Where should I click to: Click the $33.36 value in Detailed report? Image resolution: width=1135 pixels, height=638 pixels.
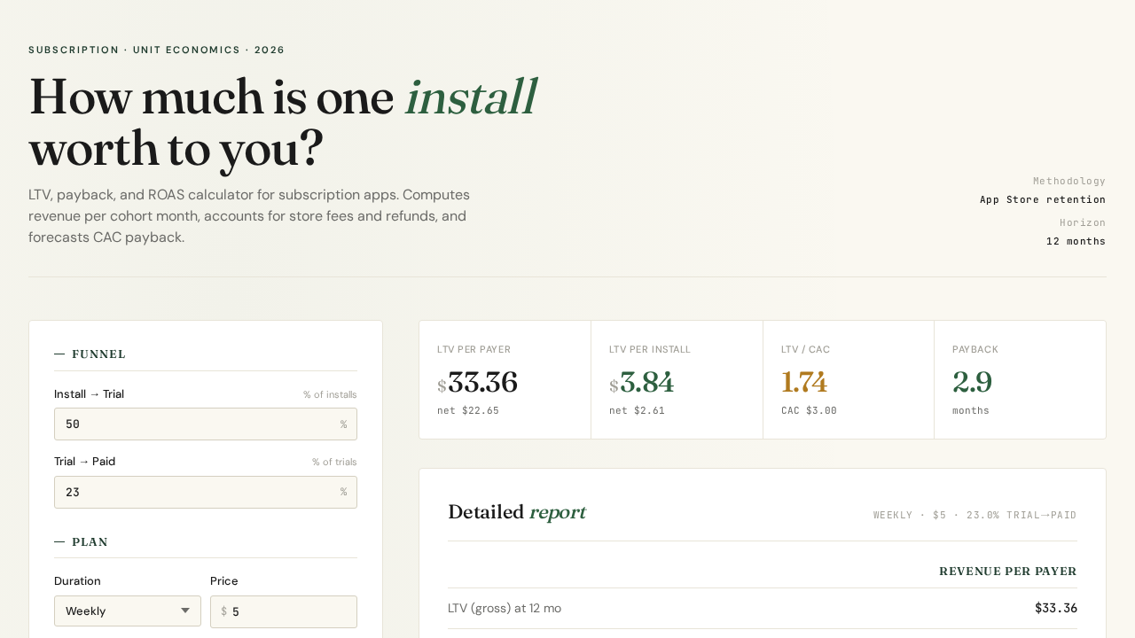tap(1056, 609)
